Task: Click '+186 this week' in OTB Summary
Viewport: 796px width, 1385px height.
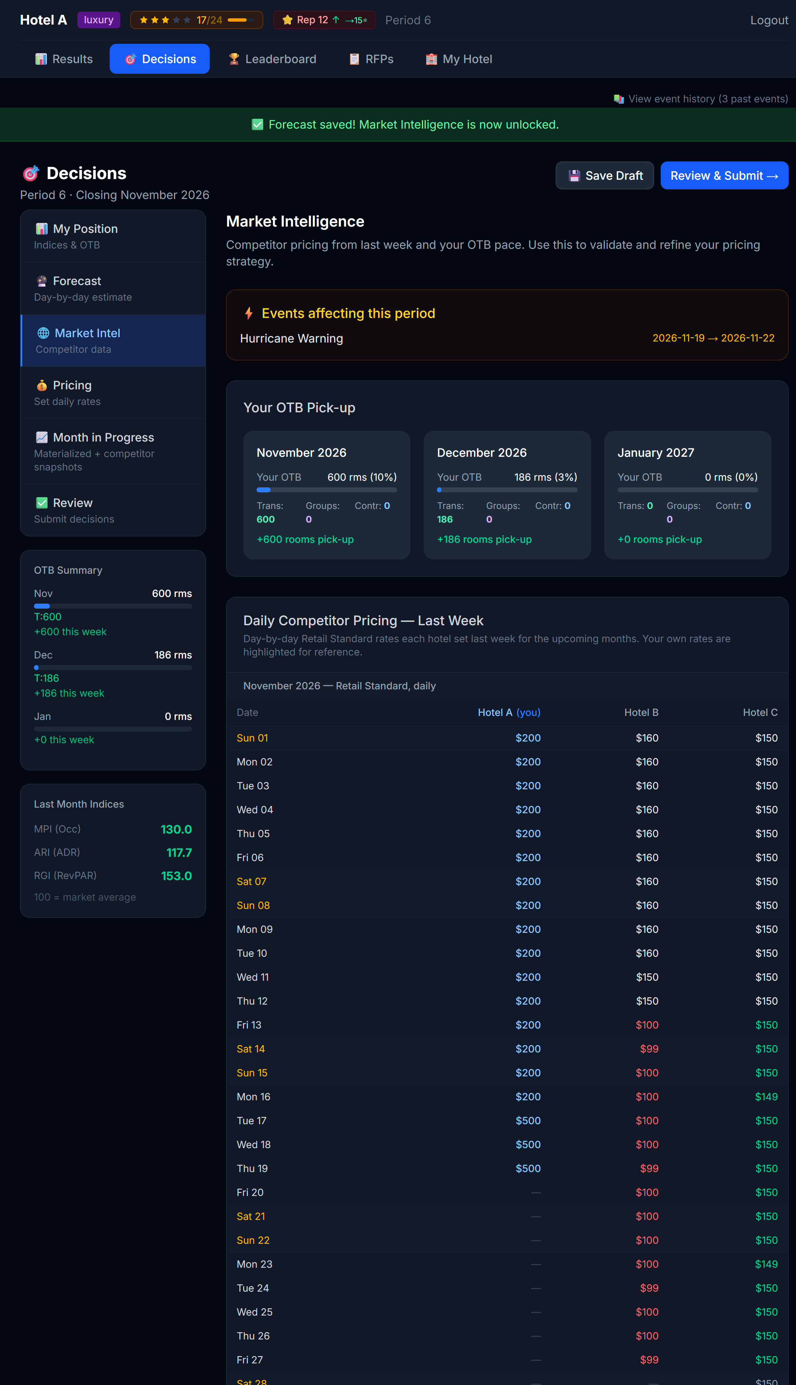Action: click(69, 693)
